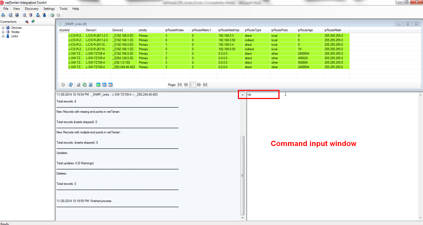This screenshot has width=423, height=225.
Task: Open the Discovery menu
Action: coord(32,9)
